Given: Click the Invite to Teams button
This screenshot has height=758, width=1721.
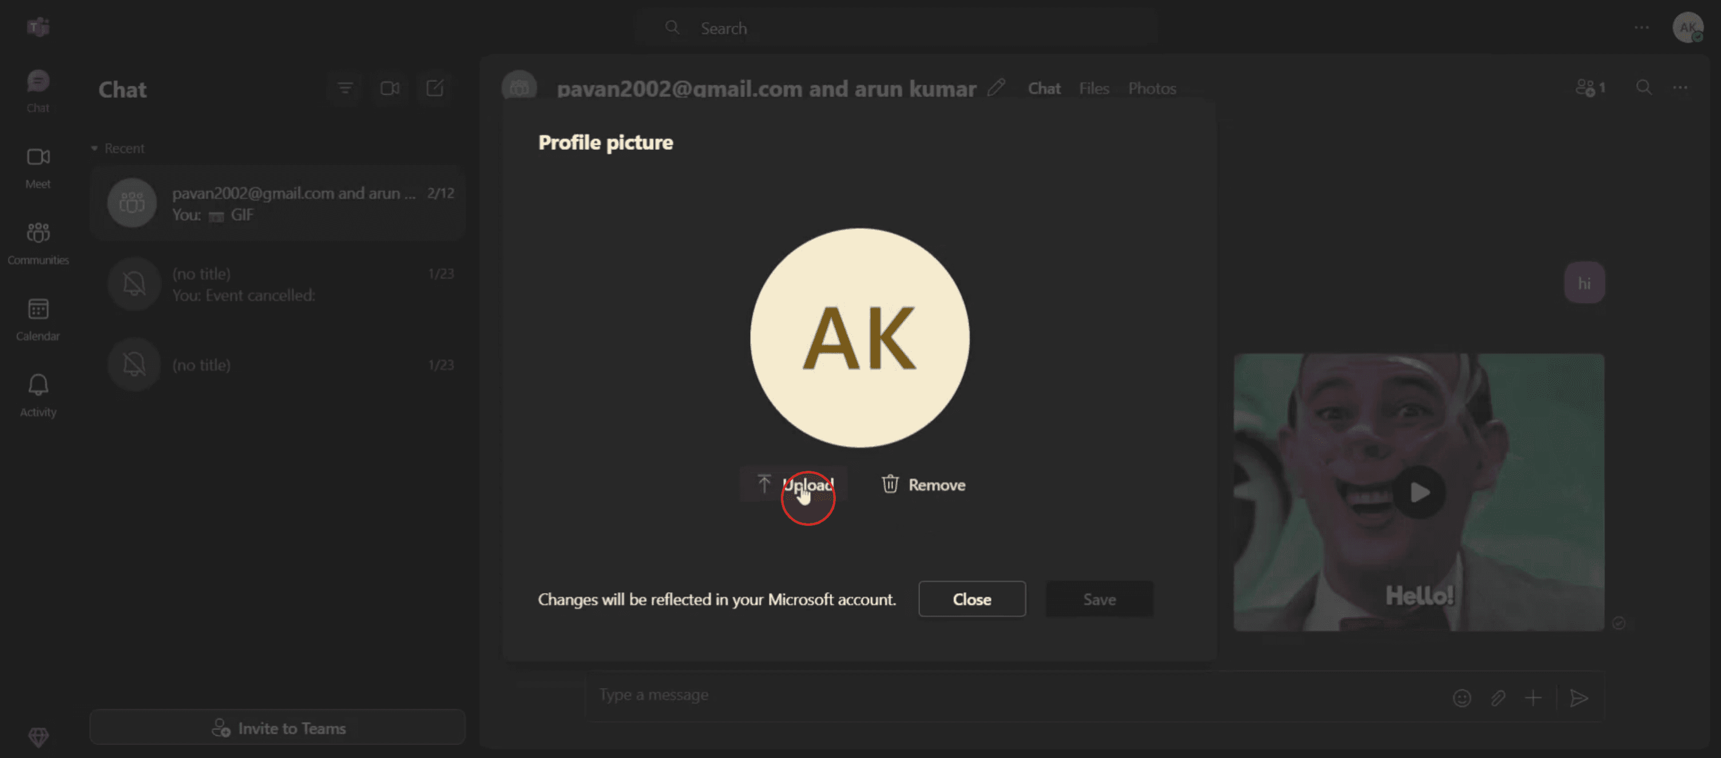Looking at the screenshot, I should [x=277, y=728].
